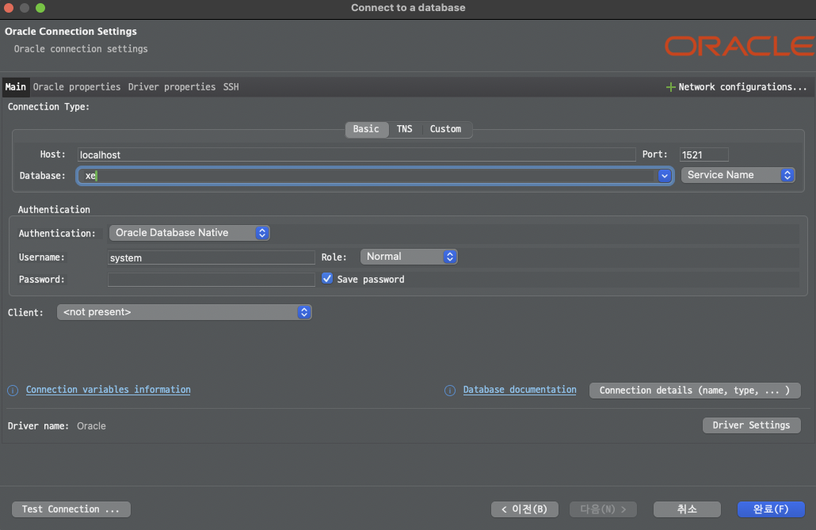Viewport: 816px width, 530px height.
Task: Click the Host field containing localhost
Action: 357,154
